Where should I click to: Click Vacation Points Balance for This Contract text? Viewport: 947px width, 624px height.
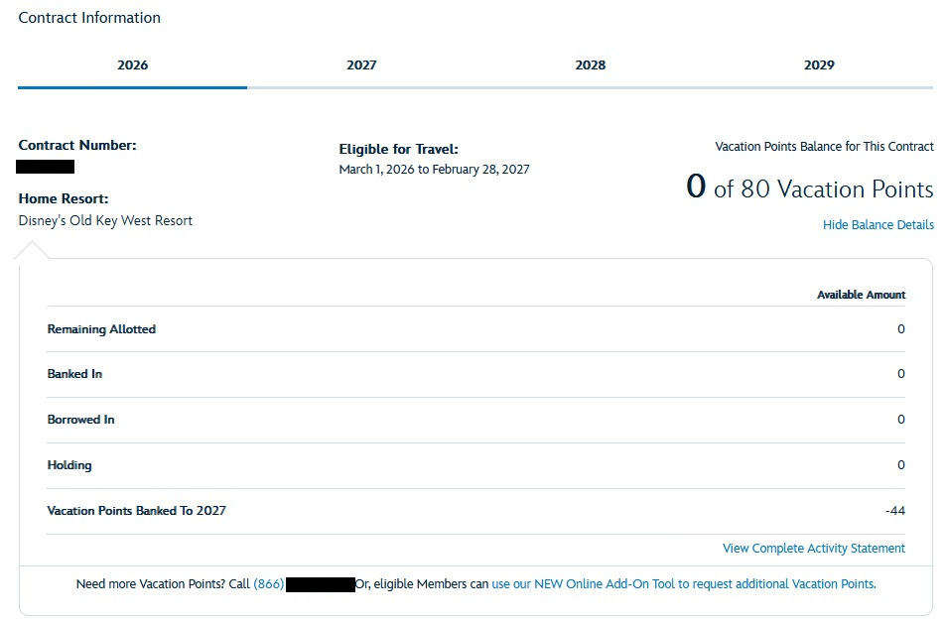click(824, 147)
